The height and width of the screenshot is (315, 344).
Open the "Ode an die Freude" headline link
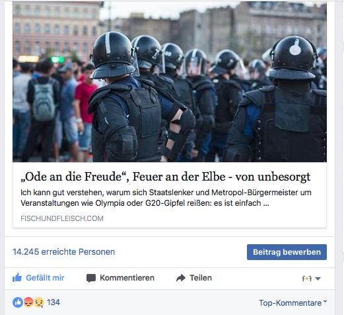tap(166, 177)
